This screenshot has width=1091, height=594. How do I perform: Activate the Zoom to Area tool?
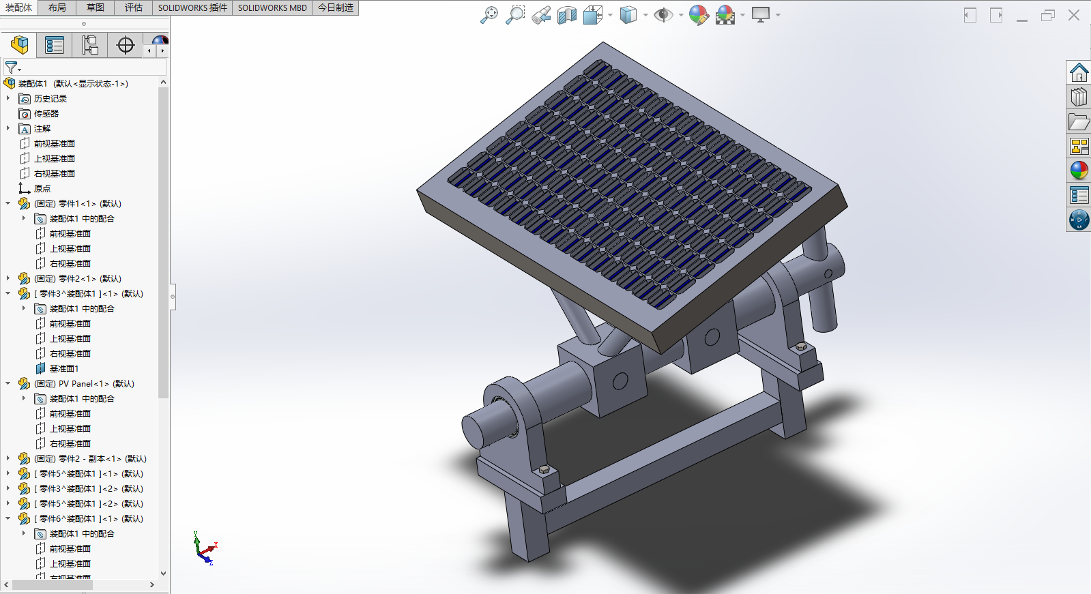[515, 15]
